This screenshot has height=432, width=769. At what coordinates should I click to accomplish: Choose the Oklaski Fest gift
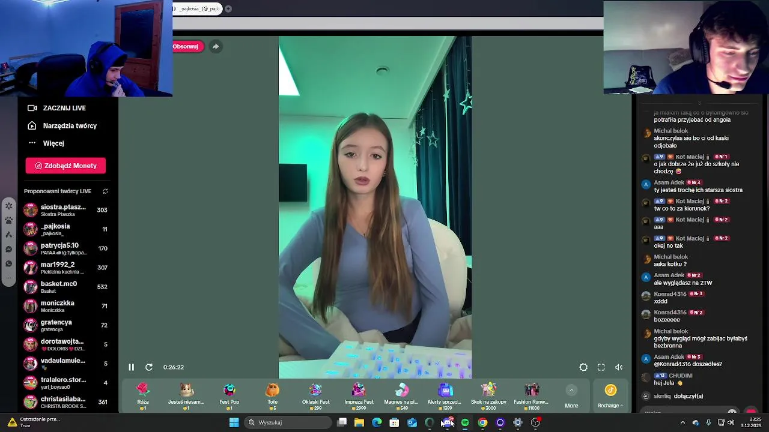[x=316, y=397]
